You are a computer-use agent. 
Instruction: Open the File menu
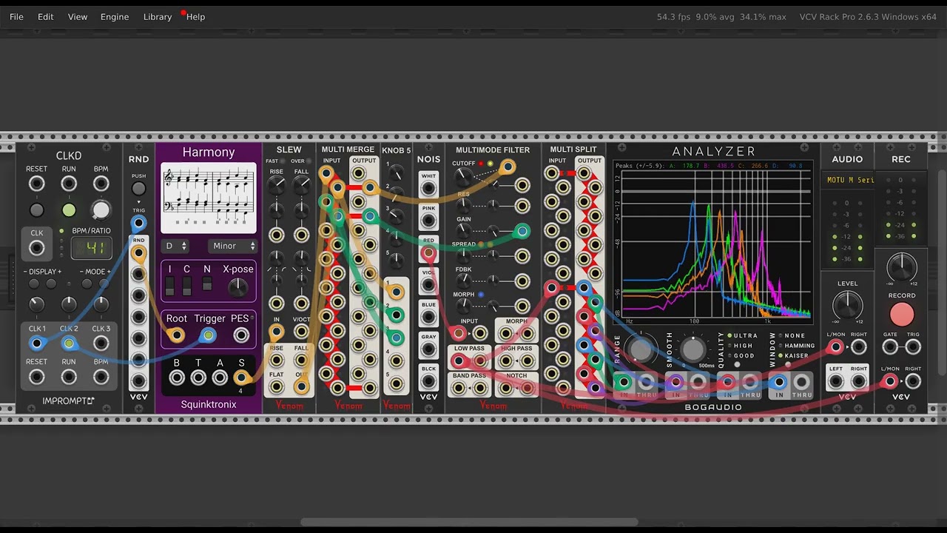(16, 16)
